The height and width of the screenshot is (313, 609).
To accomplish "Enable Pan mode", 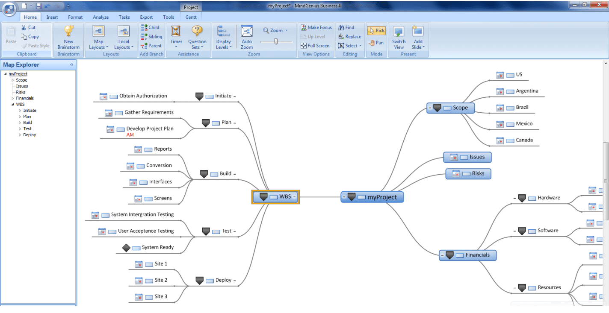I will pyautogui.click(x=376, y=43).
